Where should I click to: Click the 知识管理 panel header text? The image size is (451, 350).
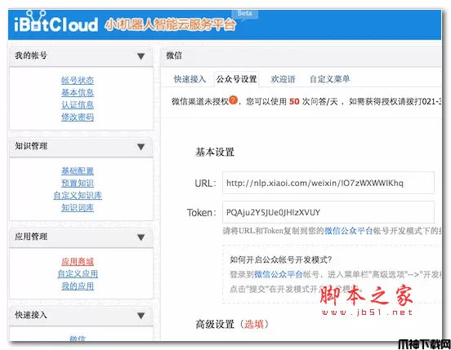click(x=31, y=146)
